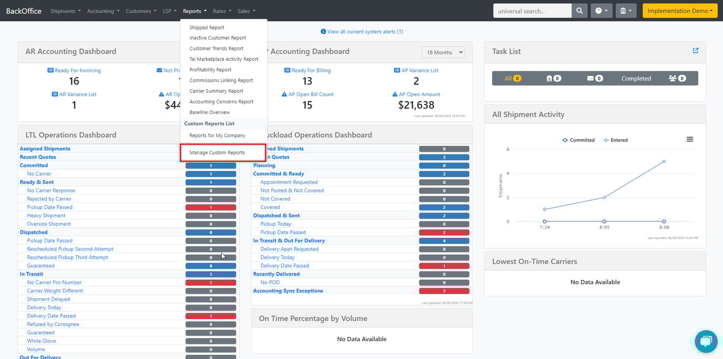Click the envelope icon in the Task List filter
The height and width of the screenshot is (359, 723).
pyautogui.click(x=591, y=78)
